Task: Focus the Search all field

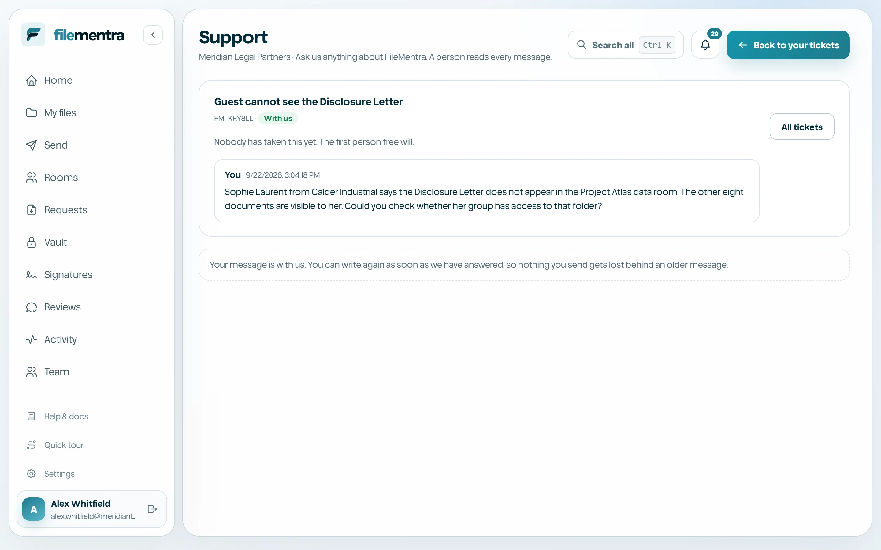Action: [x=626, y=45]
